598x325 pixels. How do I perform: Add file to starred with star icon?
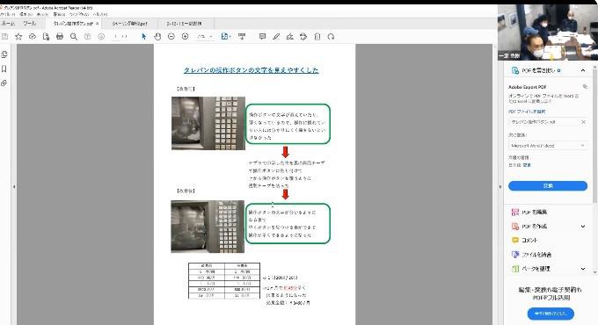pos(18,37)
